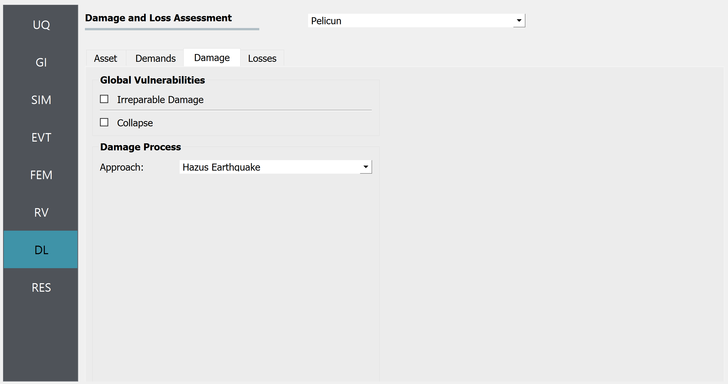The width and height of the screenshot is (728, 384).
Task: Click the FEM sidebar panel icon
Action: coord(41,174)
